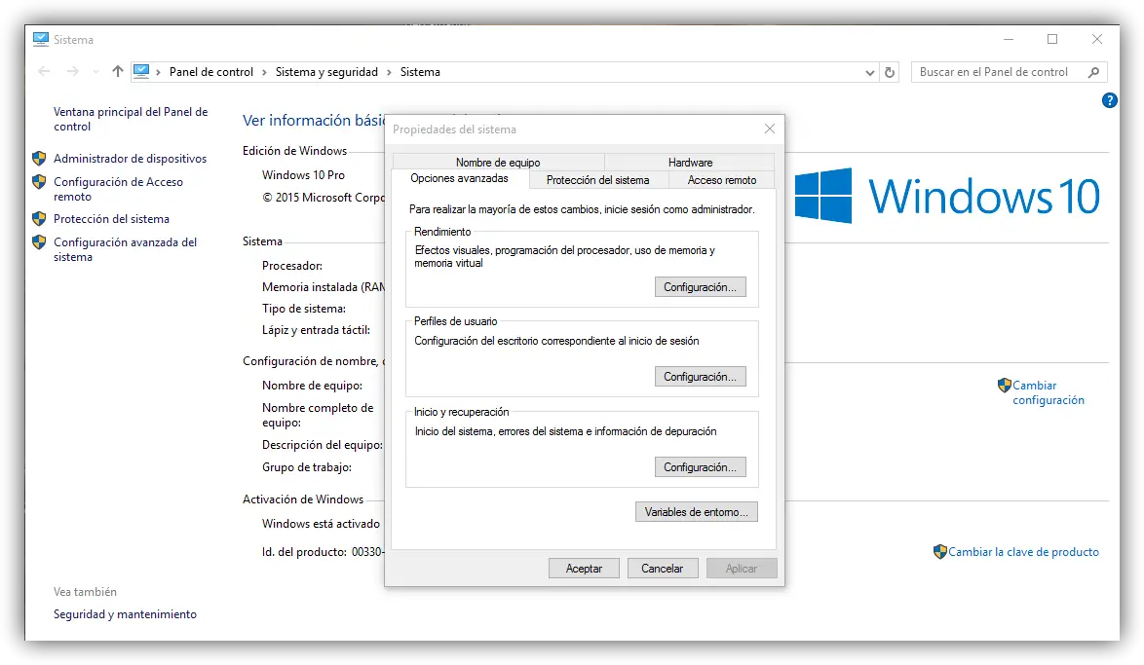Click shield icon beside Cambiar la clave de producto

point(939,552)
